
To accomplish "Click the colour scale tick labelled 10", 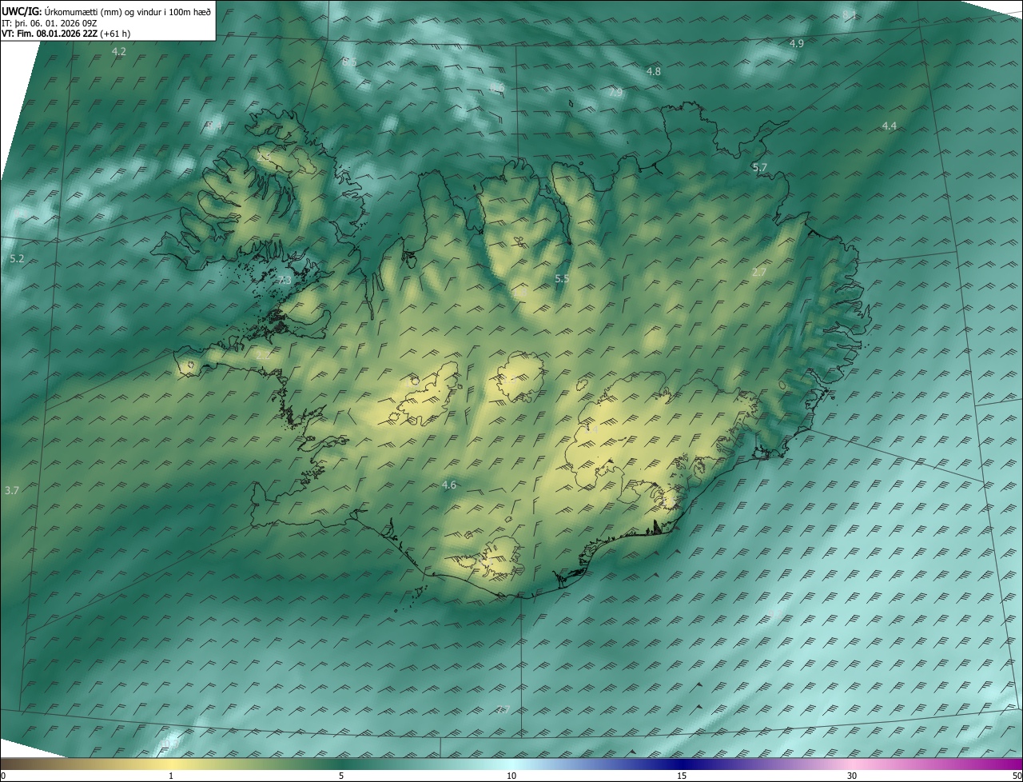I will point(511,776).
